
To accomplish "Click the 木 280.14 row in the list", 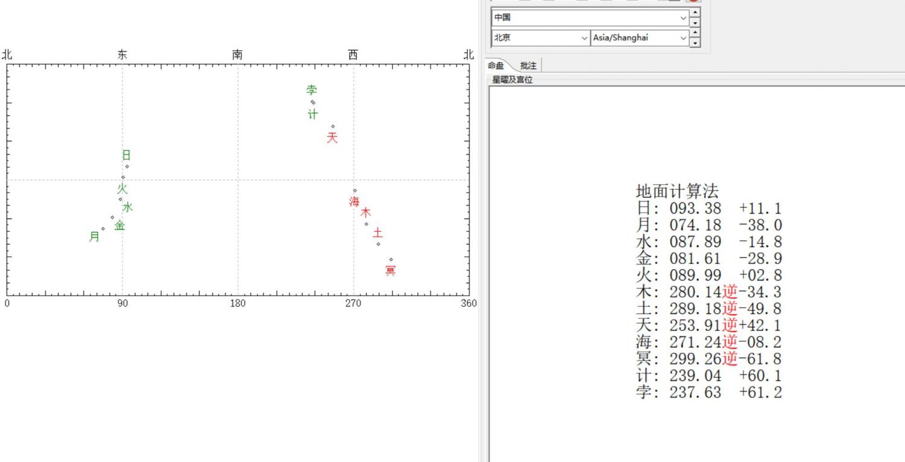I will point(709,292).
